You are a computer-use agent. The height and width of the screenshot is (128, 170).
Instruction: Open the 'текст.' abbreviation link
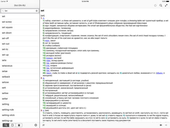pos(49,73)
